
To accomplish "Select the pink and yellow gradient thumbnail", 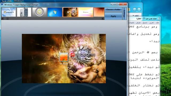I will 86,12.
